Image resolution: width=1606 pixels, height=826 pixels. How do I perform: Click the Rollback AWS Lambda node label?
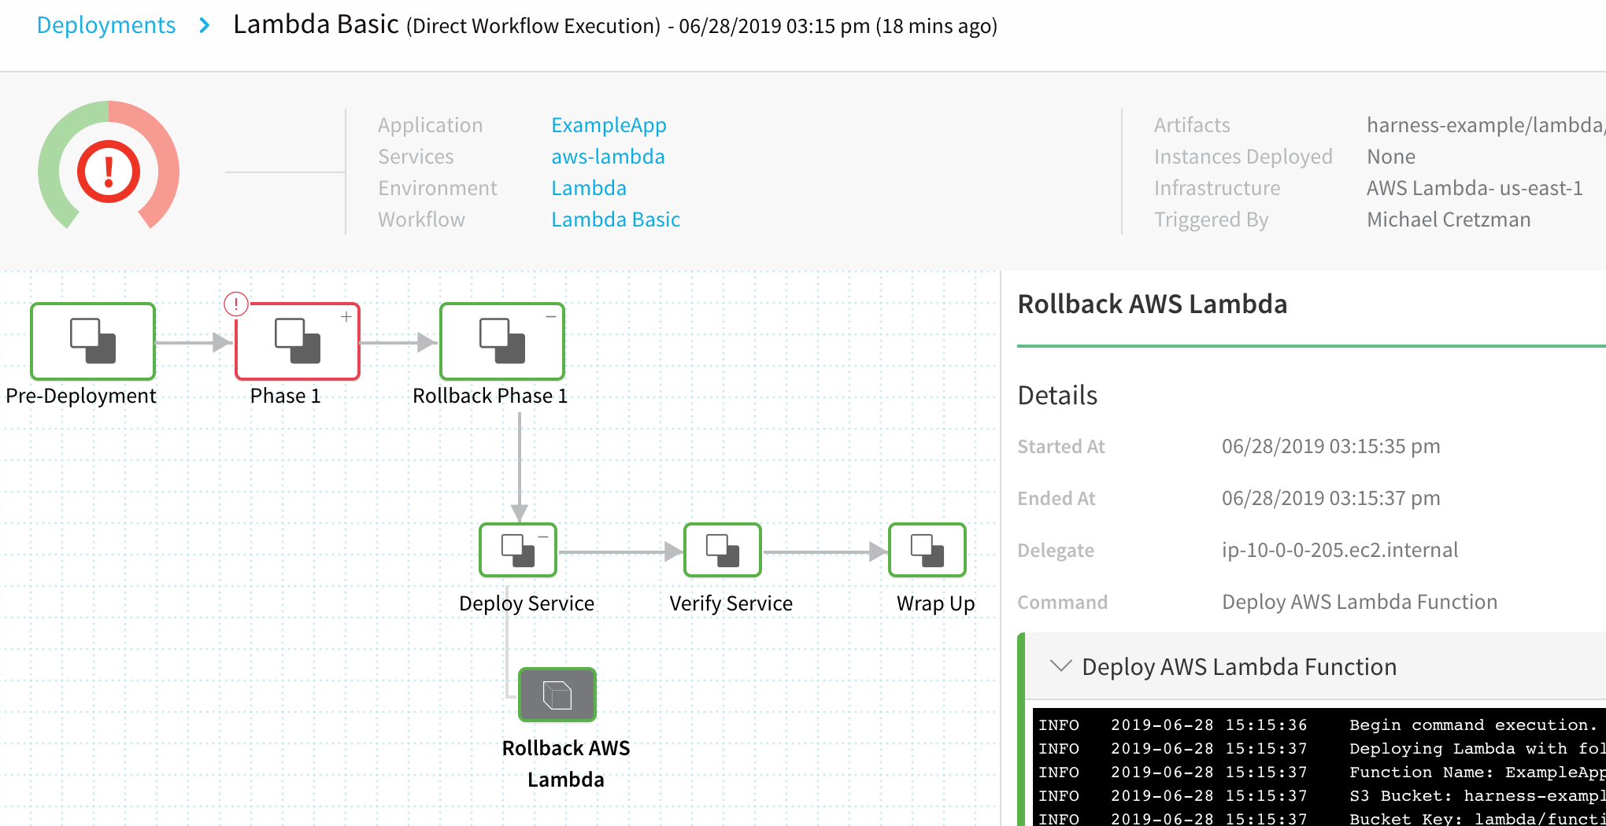point(566,764)
